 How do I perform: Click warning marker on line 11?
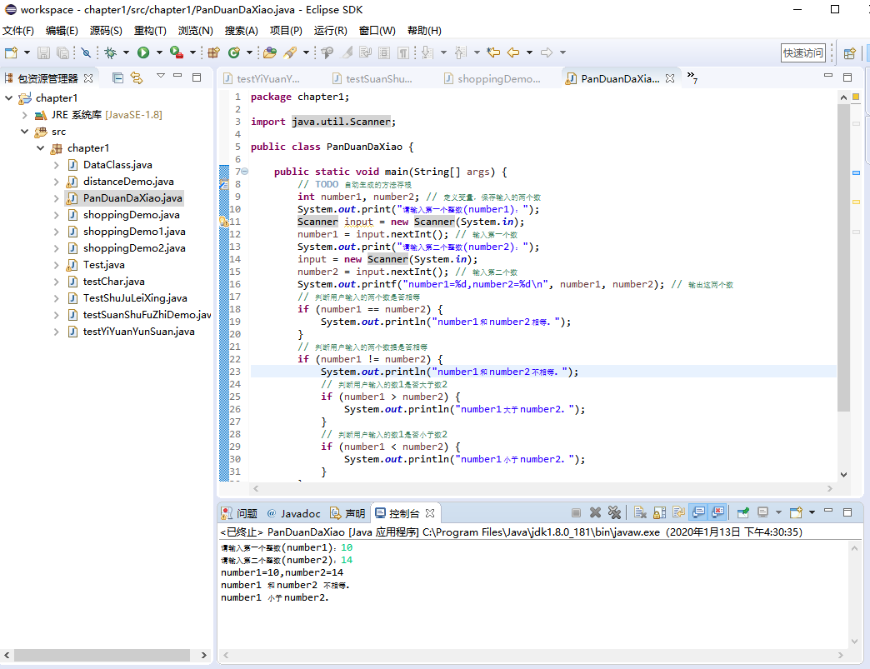(x=223, y=222)
